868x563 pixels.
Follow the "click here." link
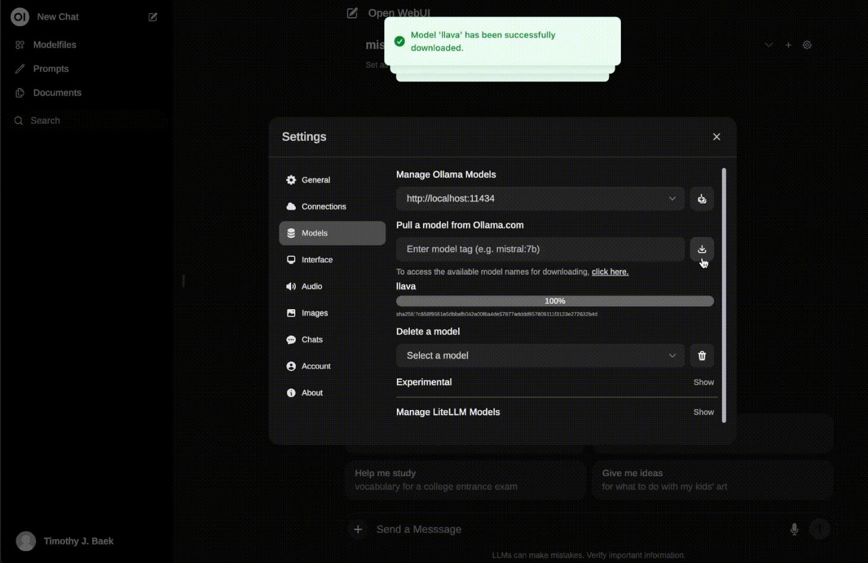click(610, 272)
